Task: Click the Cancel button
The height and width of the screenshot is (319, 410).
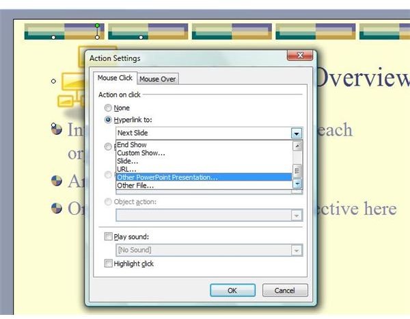Action: (285, 290)
